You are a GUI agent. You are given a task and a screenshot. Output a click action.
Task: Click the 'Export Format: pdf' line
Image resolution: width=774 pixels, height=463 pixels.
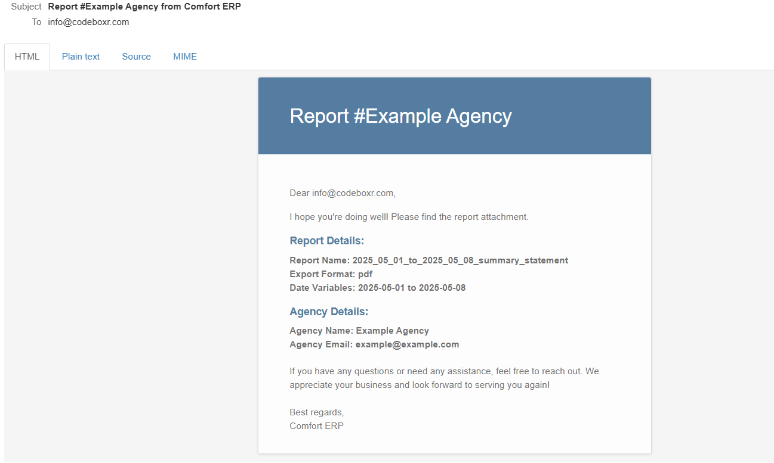(331, 274)
